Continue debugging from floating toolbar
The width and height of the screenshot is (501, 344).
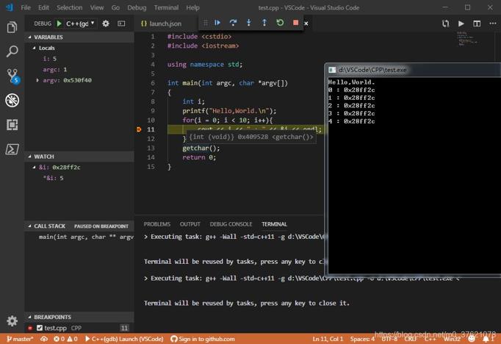click(x=217, y=23)
